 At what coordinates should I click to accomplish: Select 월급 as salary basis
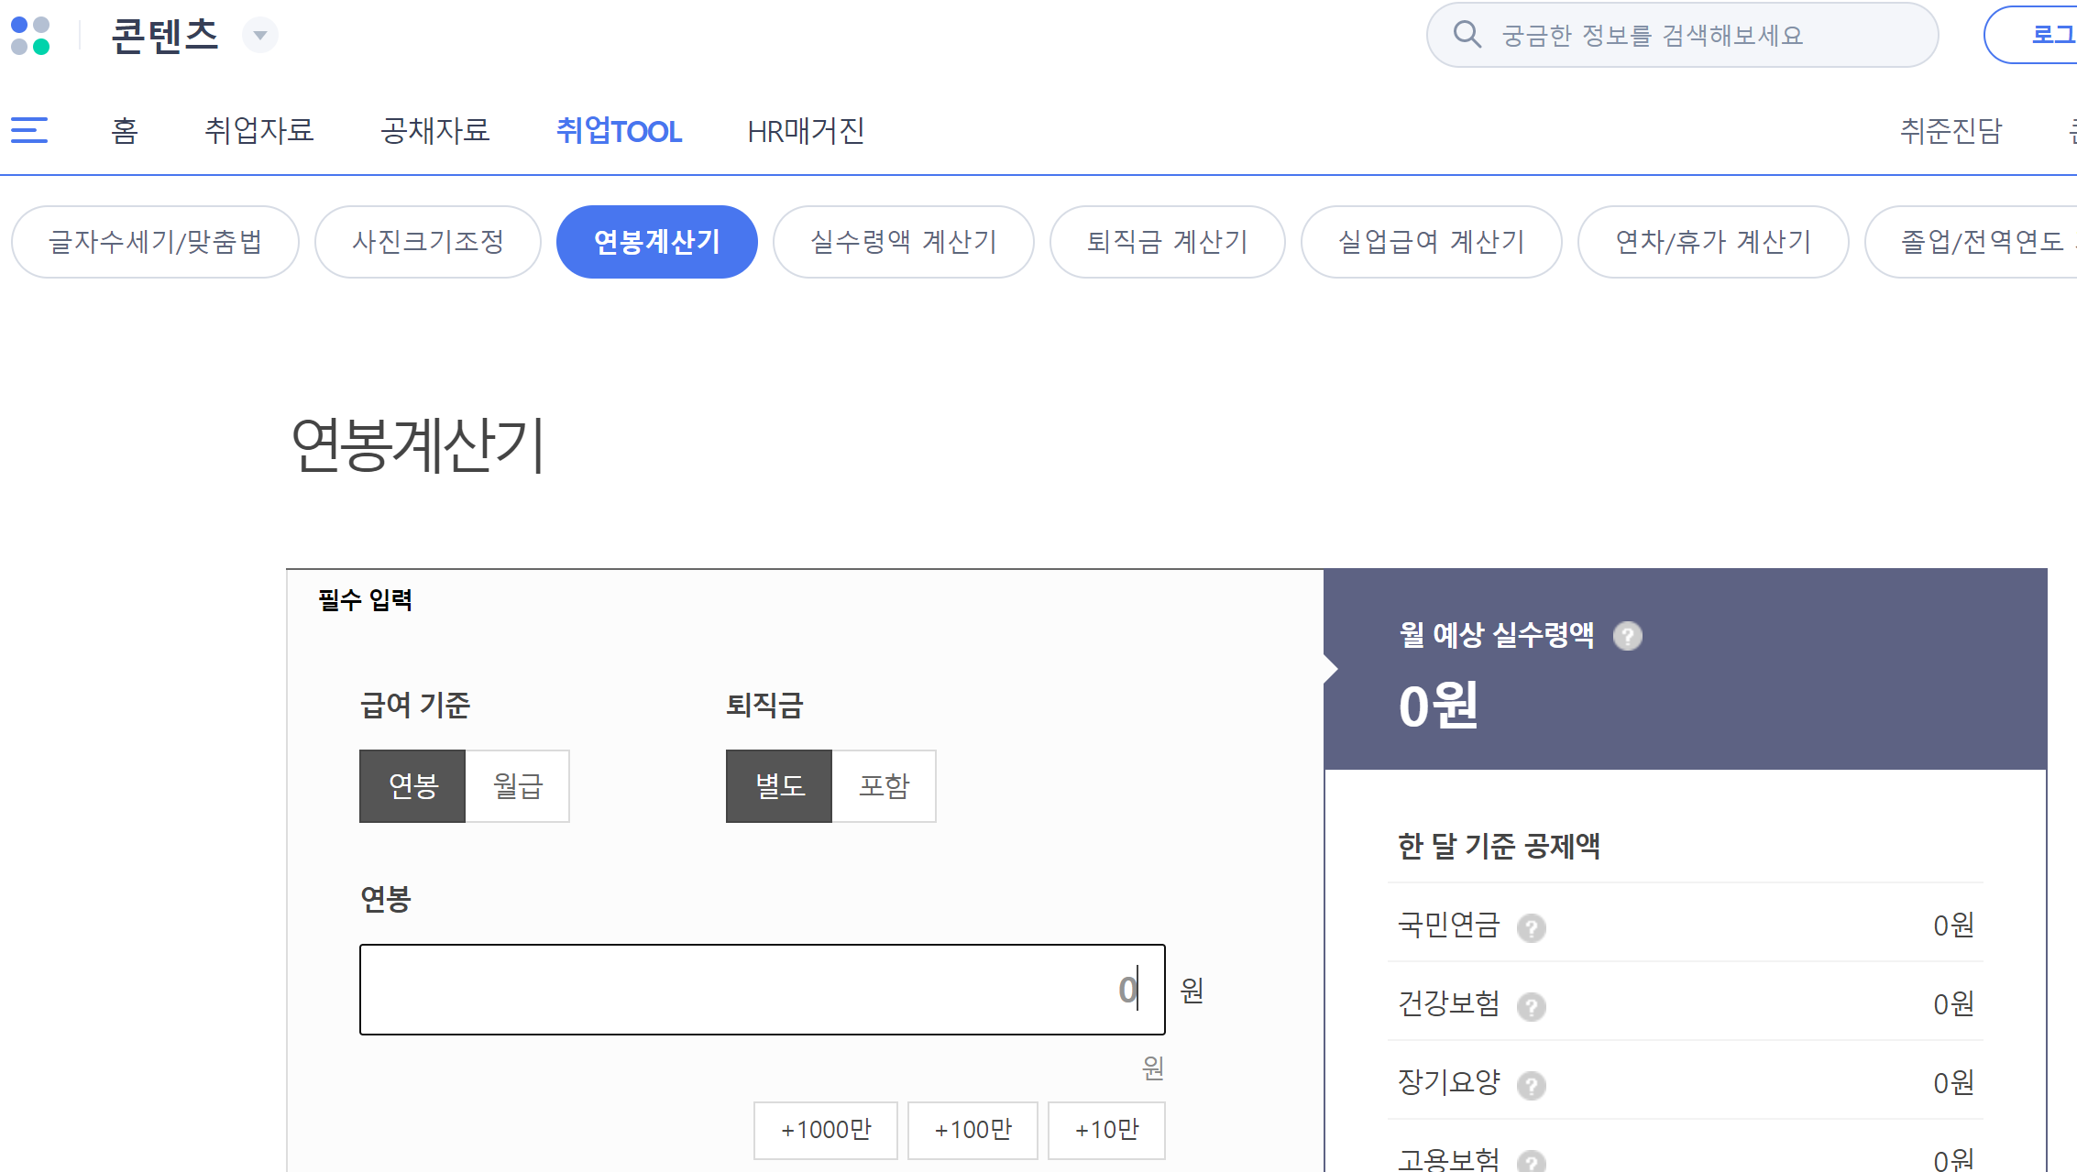[x=518, y=786]
